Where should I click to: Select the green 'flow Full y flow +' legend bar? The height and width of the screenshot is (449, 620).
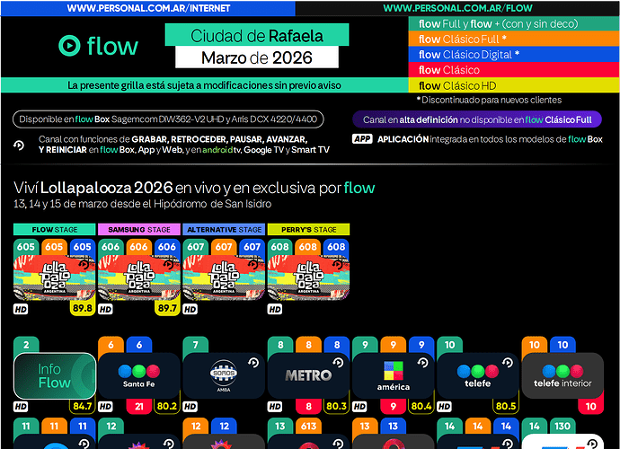click(x=514, y=23)
